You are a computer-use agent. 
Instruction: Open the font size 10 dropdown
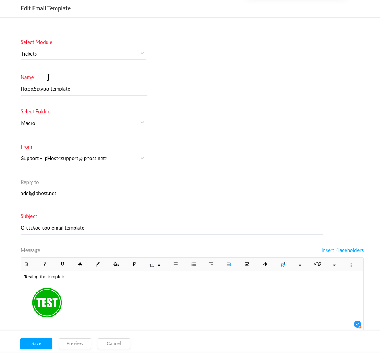[x=154, y=265]
